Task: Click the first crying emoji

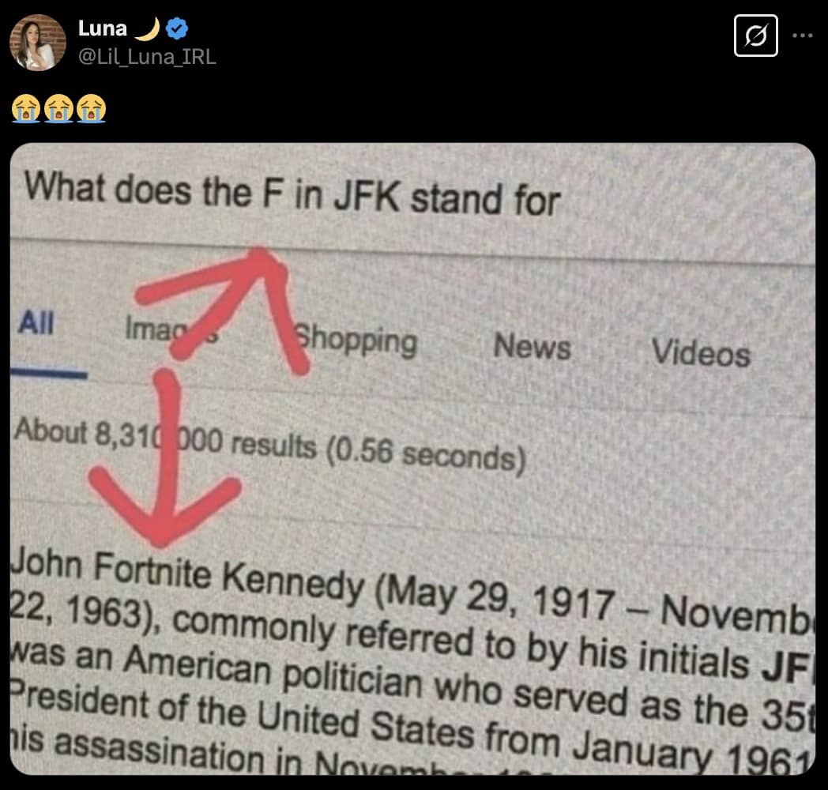Action: click(x=26, y=108)
